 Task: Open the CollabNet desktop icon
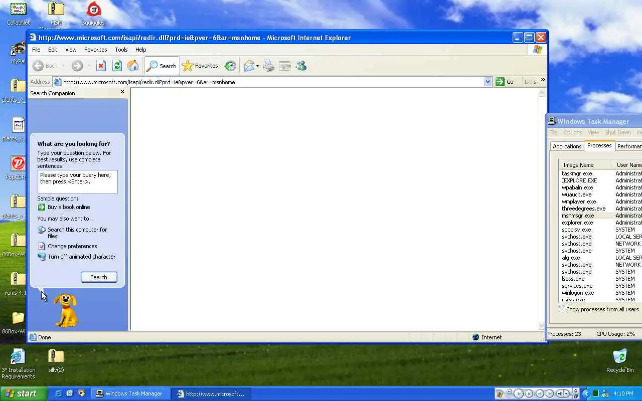point(19,14)
